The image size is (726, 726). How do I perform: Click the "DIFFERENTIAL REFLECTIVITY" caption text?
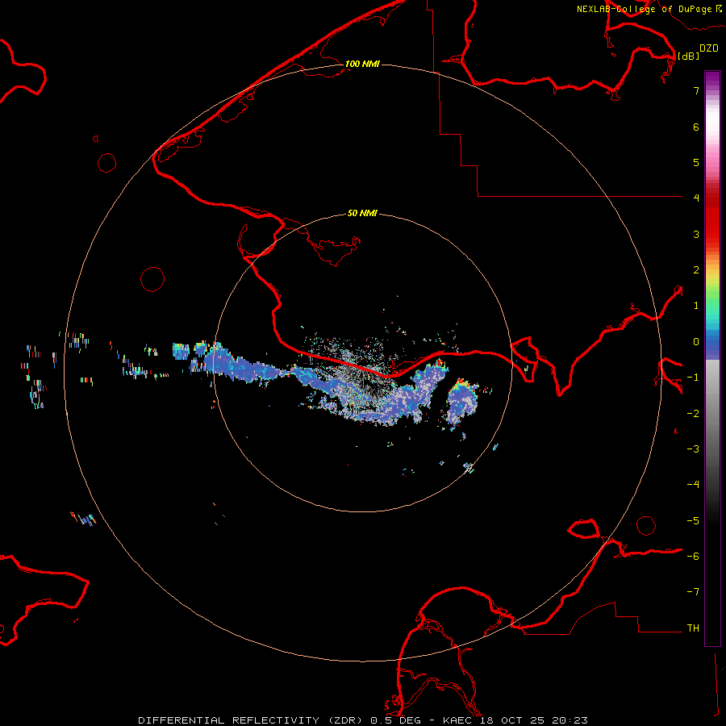coord(229,720)
